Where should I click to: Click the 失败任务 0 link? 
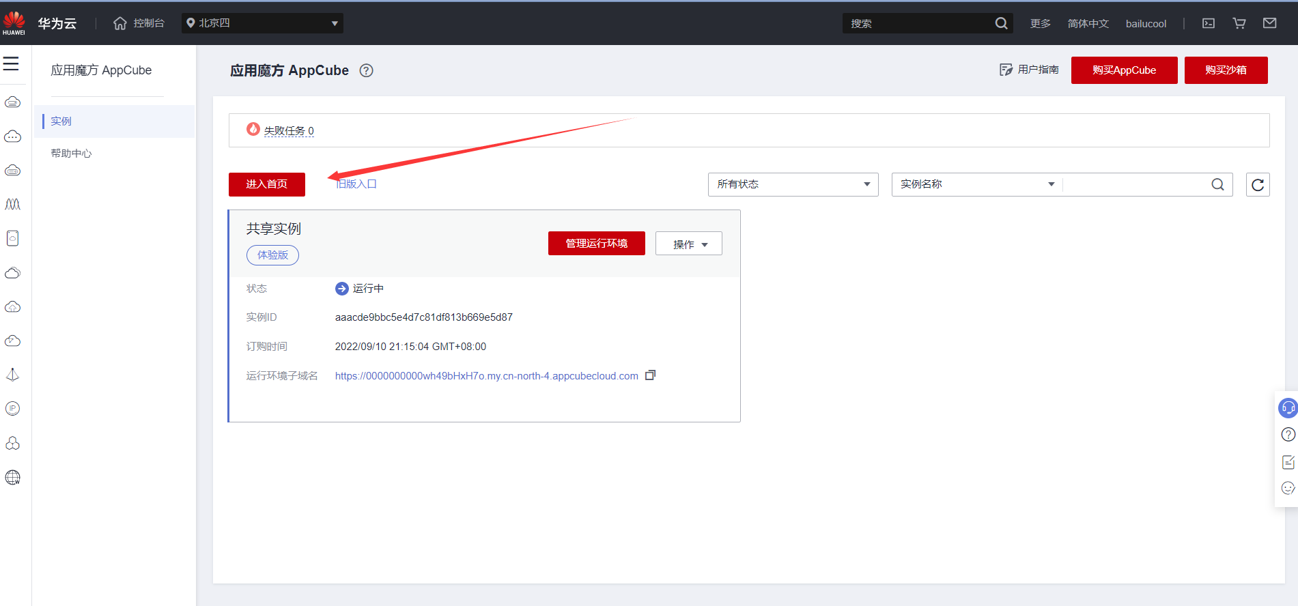[x=289, y=131]
